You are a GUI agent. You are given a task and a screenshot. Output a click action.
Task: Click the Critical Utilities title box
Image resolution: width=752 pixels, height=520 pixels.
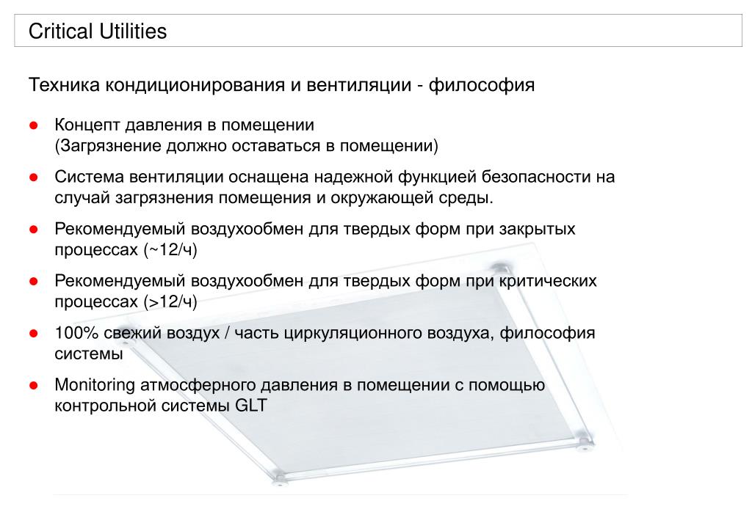(x=378, y=31)
